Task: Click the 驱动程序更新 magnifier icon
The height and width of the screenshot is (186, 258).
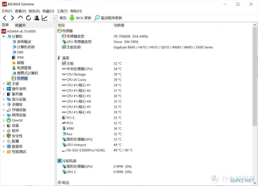Action: click(x=97, y=18)
